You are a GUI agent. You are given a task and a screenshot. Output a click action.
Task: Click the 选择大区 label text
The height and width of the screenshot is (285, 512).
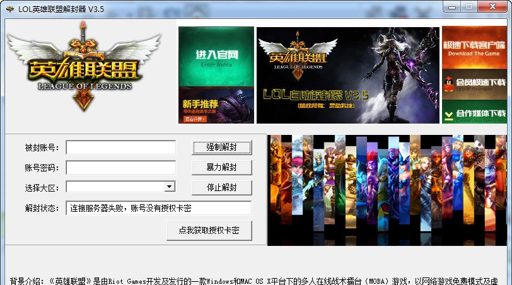(42, 188)
